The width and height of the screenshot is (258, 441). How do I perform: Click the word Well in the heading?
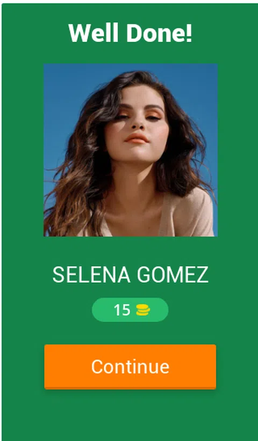pyautogui.click(x=93, y=33)
